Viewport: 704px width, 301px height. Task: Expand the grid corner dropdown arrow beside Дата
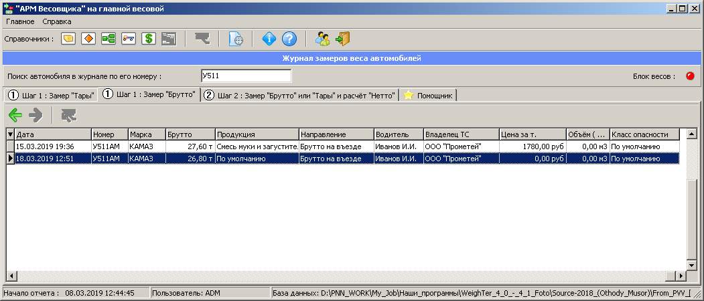pyautogui.click(x=10, y=134)
